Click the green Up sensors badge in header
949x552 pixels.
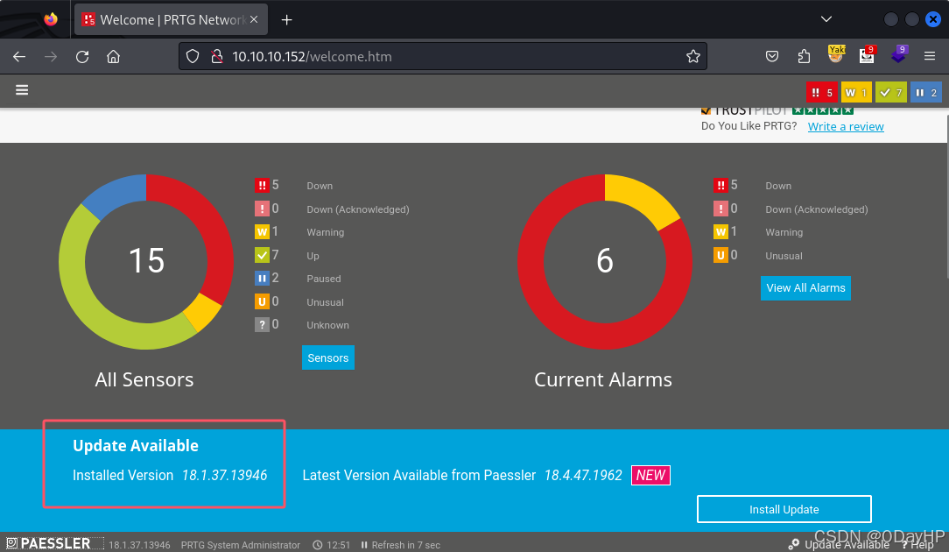point(891,93)
